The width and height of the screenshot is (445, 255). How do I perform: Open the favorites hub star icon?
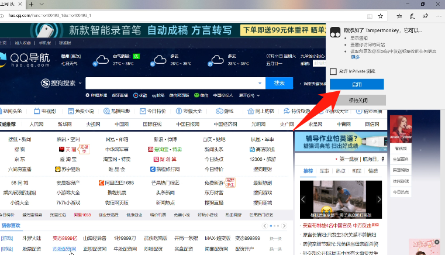coord(399,16)
